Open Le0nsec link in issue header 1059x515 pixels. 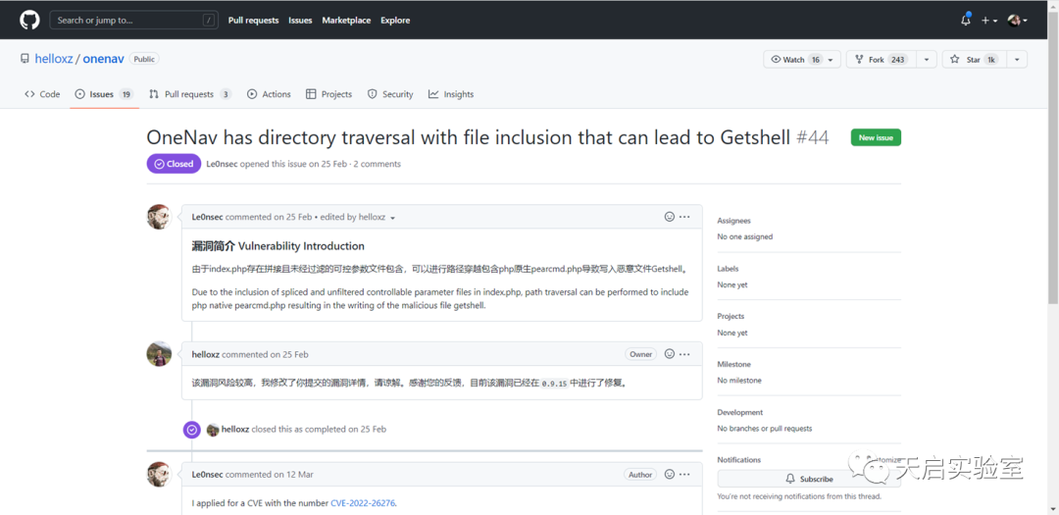pos(223,164)
